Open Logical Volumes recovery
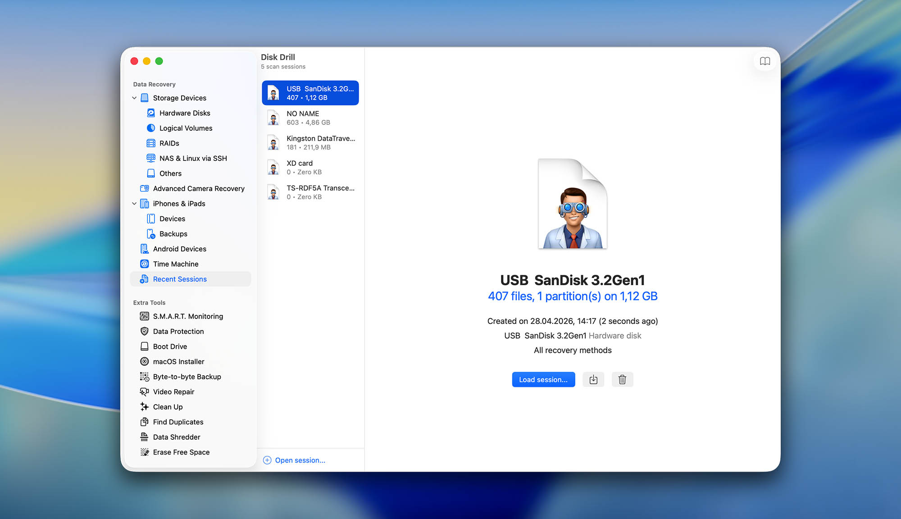901x519 pixels. [x=186, y=128]
